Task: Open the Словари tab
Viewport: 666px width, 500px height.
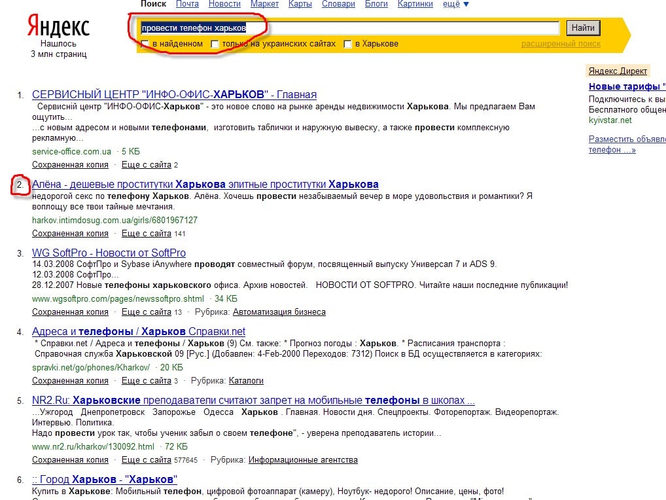Action: coord(338,4)
